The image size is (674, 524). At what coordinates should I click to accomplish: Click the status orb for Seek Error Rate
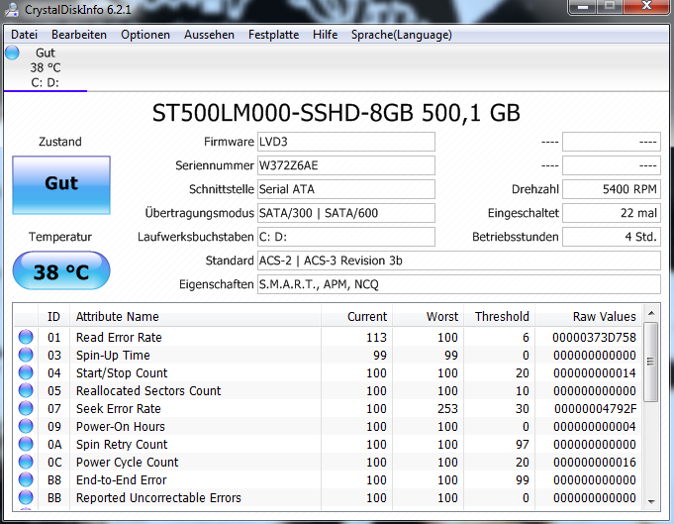26,408
